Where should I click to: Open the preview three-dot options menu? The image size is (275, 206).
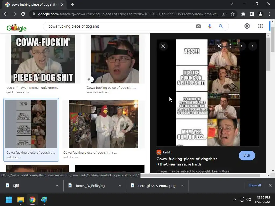230,46
